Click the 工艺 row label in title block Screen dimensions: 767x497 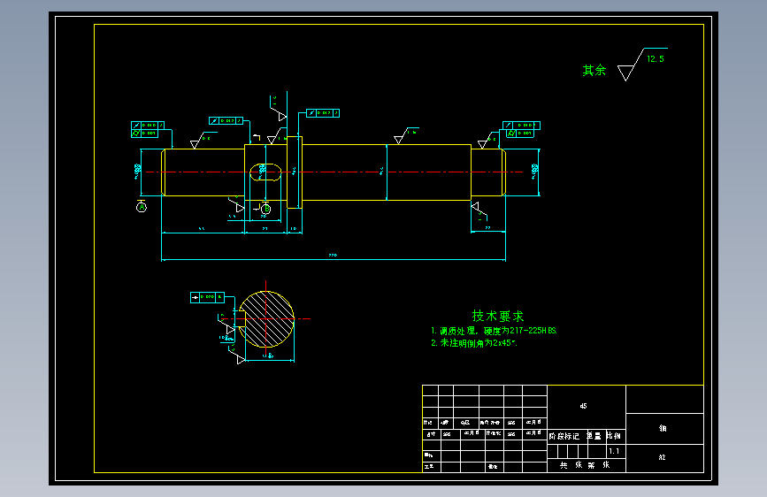pyautogui.click(x=429, y=466)
